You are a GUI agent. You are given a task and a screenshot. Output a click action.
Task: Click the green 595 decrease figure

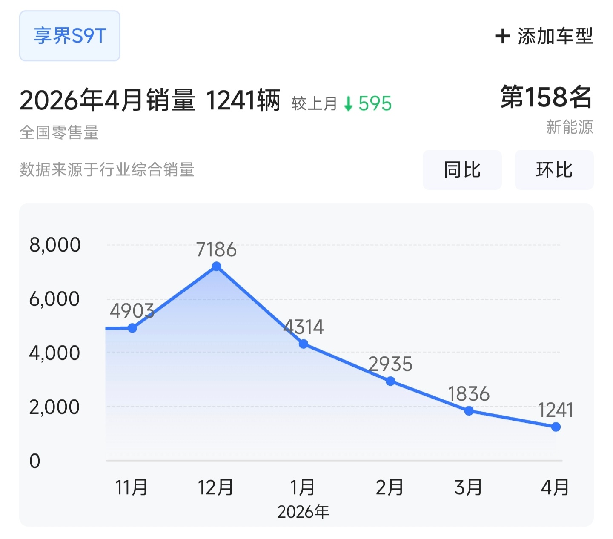coord(375,103)
